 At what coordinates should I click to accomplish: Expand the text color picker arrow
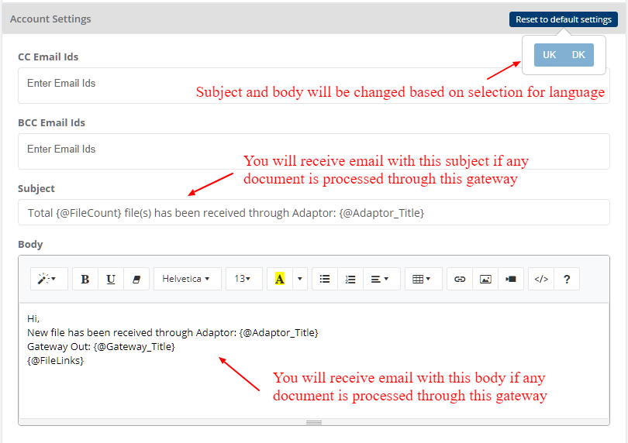click(300, 279)
